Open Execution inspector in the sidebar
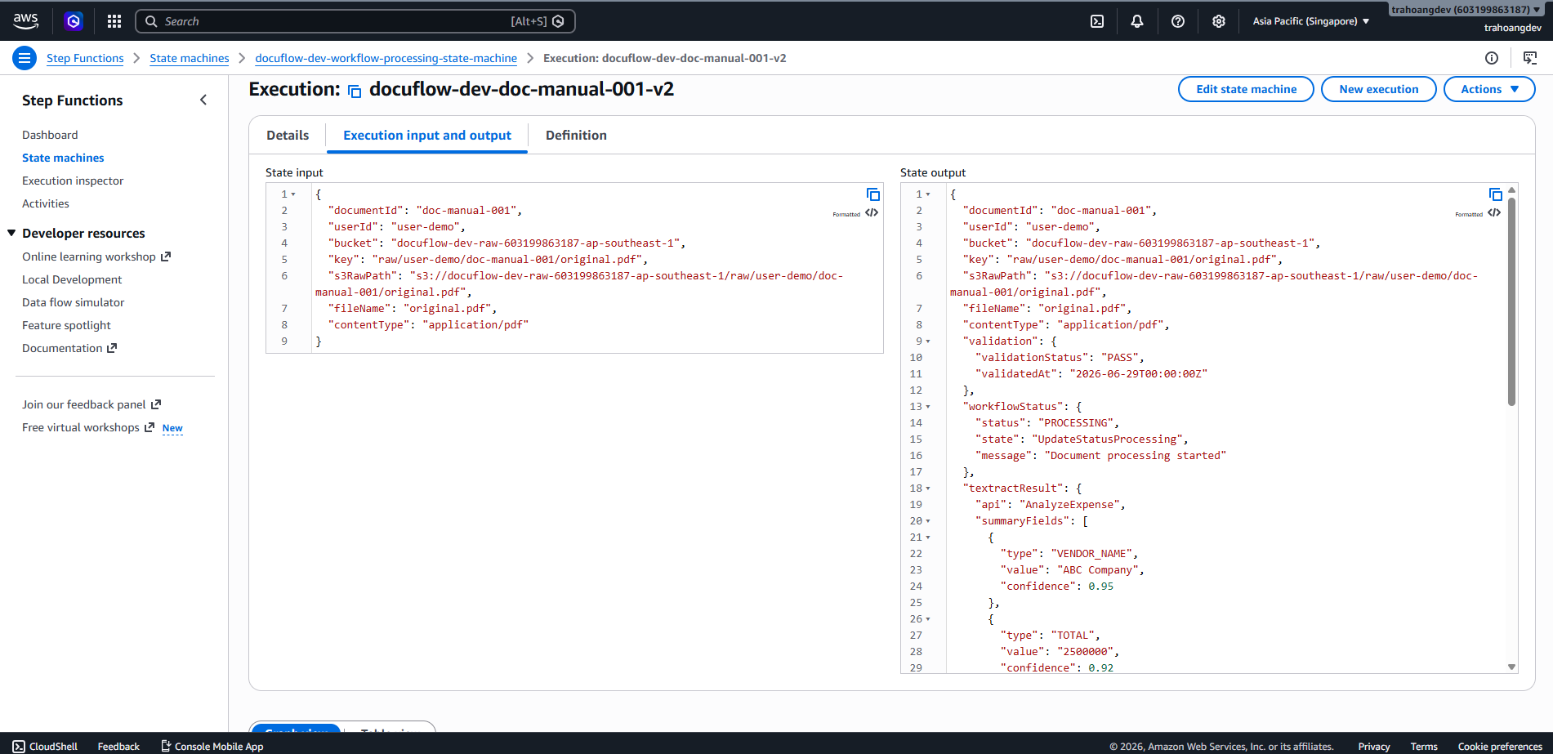1553x754 pixels. (x=73, y=181)
